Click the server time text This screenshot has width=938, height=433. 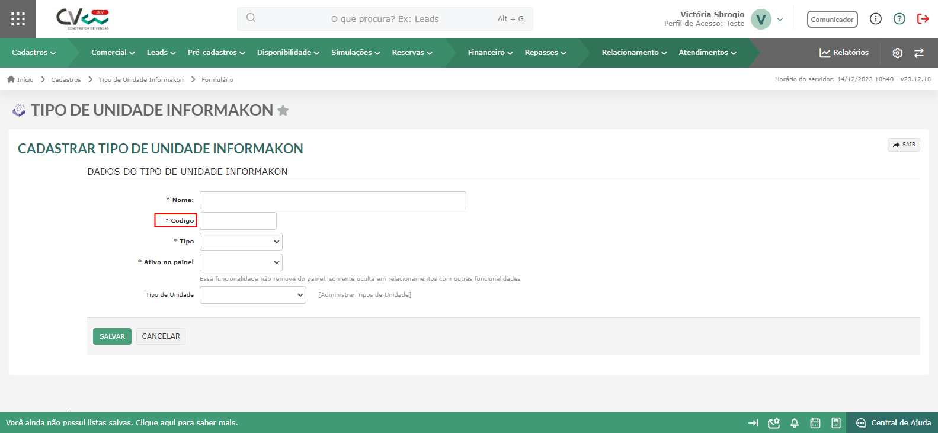[853, 79]
